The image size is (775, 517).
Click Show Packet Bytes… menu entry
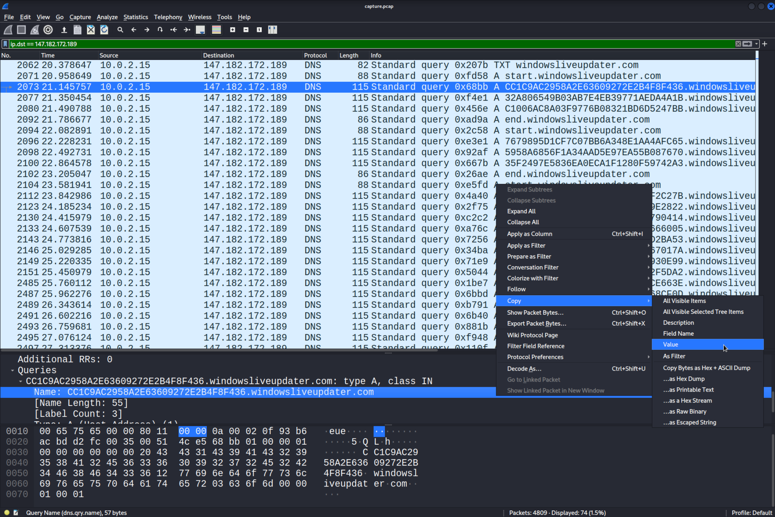point(574,312)
